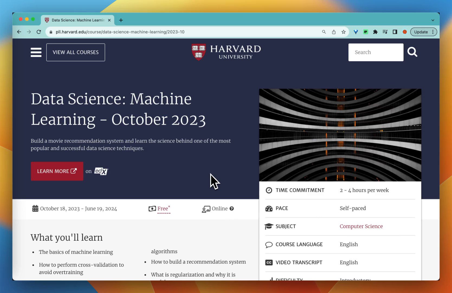The width and height of the screenshot is (452, 293).
Task: Open the Chrome Update menu
Action: click(x=424, y=32)
